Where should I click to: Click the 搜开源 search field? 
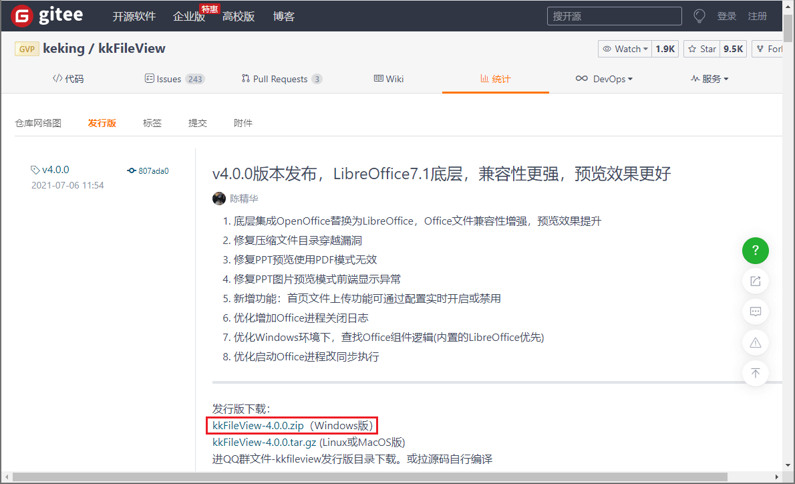click(615, 16)
